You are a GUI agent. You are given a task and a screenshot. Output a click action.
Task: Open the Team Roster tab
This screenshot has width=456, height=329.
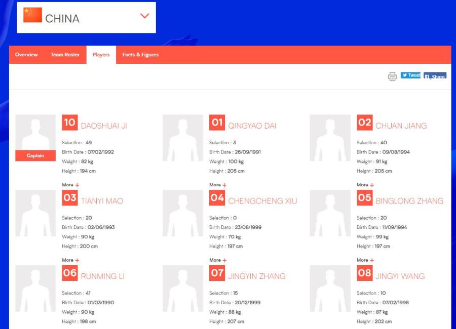(65, 55)
